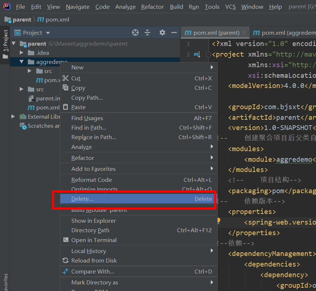The width and height of the screenshot is (316, 291).
Task: Click the modelVersion line in editor
Action: [272, 86]
